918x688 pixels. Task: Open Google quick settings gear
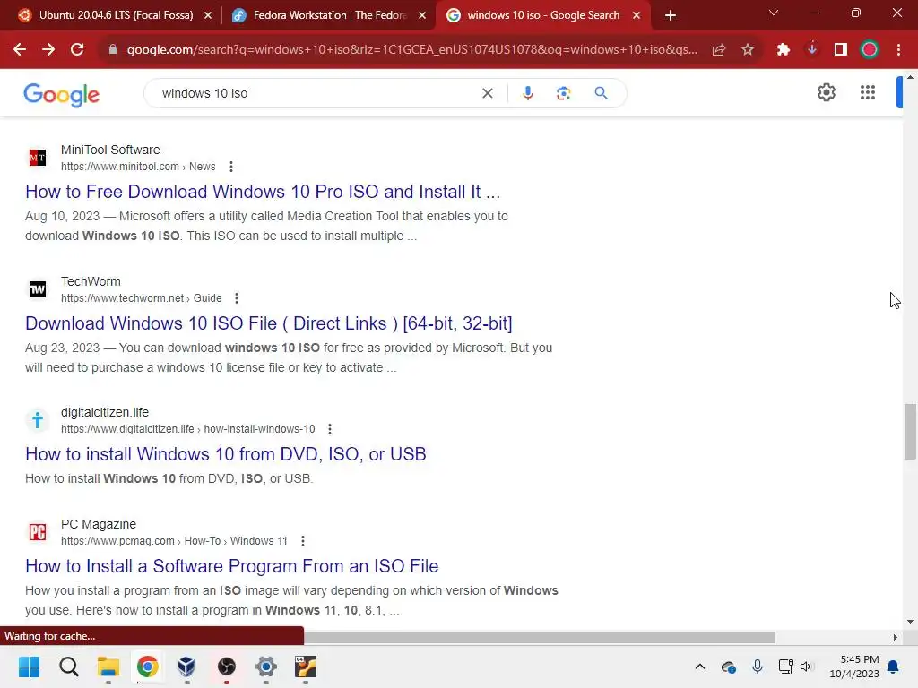826,92
